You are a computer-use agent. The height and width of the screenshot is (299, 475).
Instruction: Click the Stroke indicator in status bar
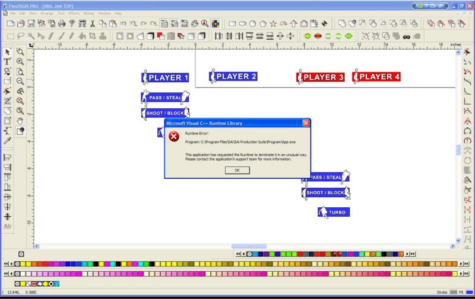point(453,292)
